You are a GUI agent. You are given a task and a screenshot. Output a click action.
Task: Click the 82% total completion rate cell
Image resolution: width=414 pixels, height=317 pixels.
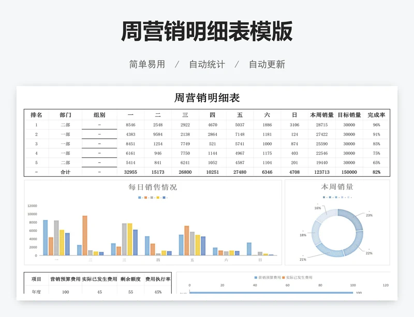[376, 172]
